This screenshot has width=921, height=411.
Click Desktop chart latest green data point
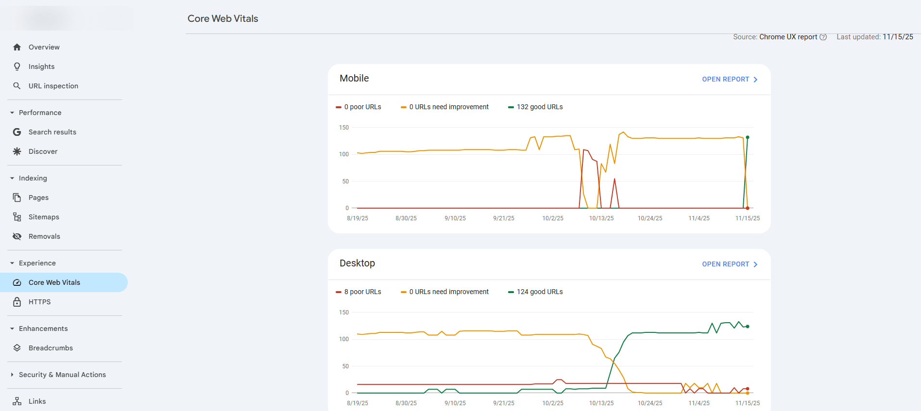point(748,327)
